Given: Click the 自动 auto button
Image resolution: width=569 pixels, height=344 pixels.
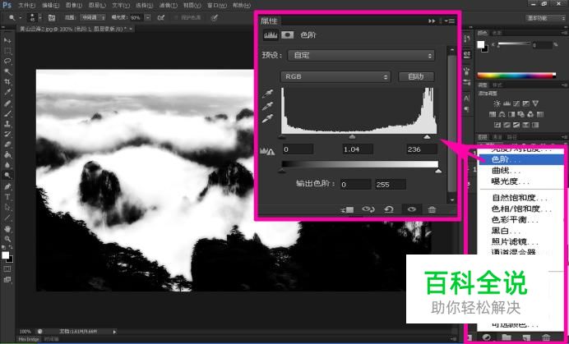Looking at the screenshot, I should click(416, 76).
